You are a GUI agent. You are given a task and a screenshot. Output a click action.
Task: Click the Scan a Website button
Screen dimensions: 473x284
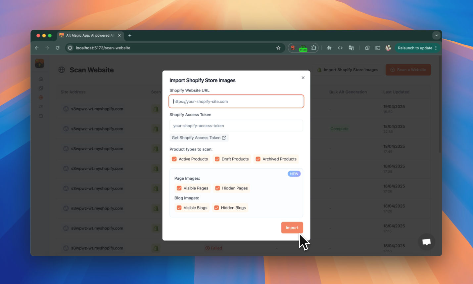(408, 70)
